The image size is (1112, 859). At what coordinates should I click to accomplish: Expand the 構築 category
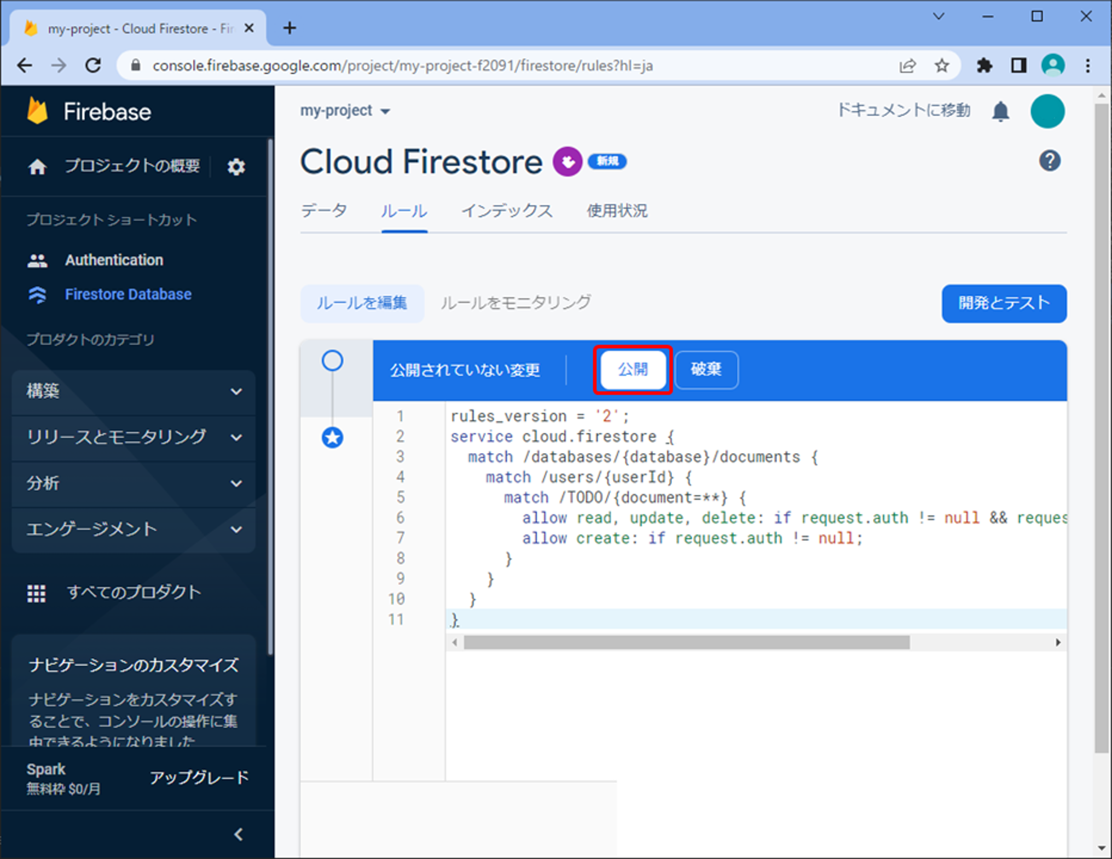point(134,391)
